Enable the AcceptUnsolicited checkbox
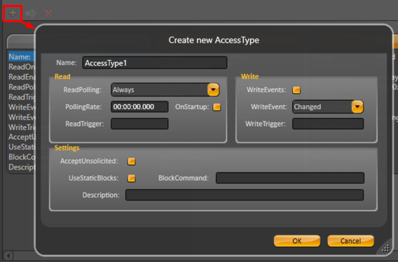The width and height of the screenshot is (398, 262). click(x=131, y=161)
